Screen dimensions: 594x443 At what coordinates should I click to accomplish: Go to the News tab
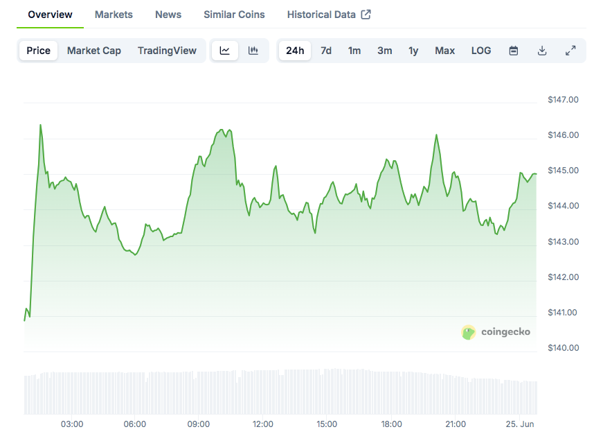click(x=168, y=15)
